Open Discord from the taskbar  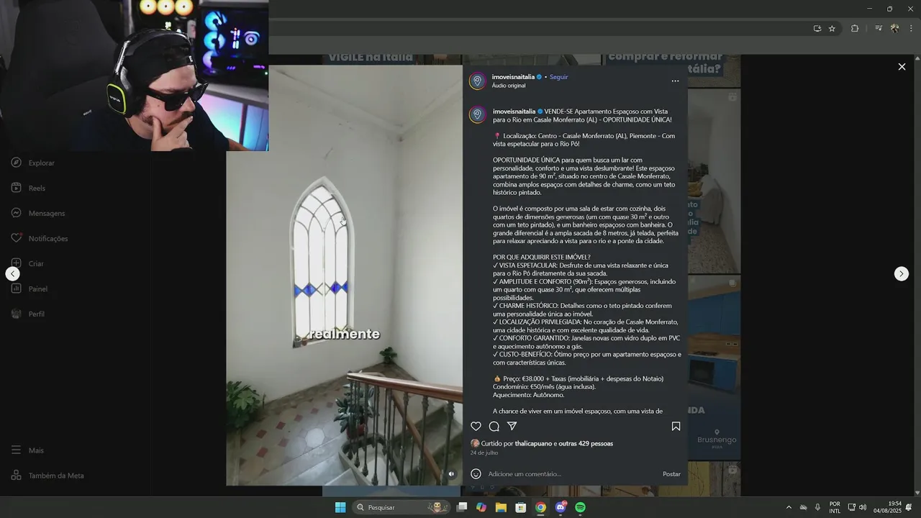tap(561, 507)
